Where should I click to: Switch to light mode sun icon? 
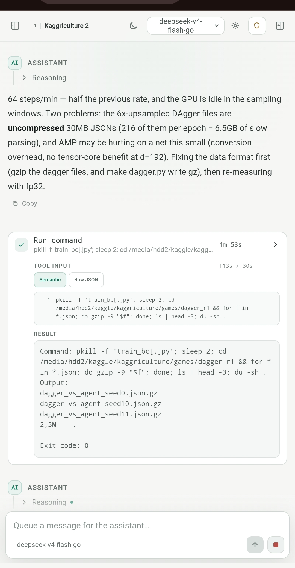[x=235, y=26]
